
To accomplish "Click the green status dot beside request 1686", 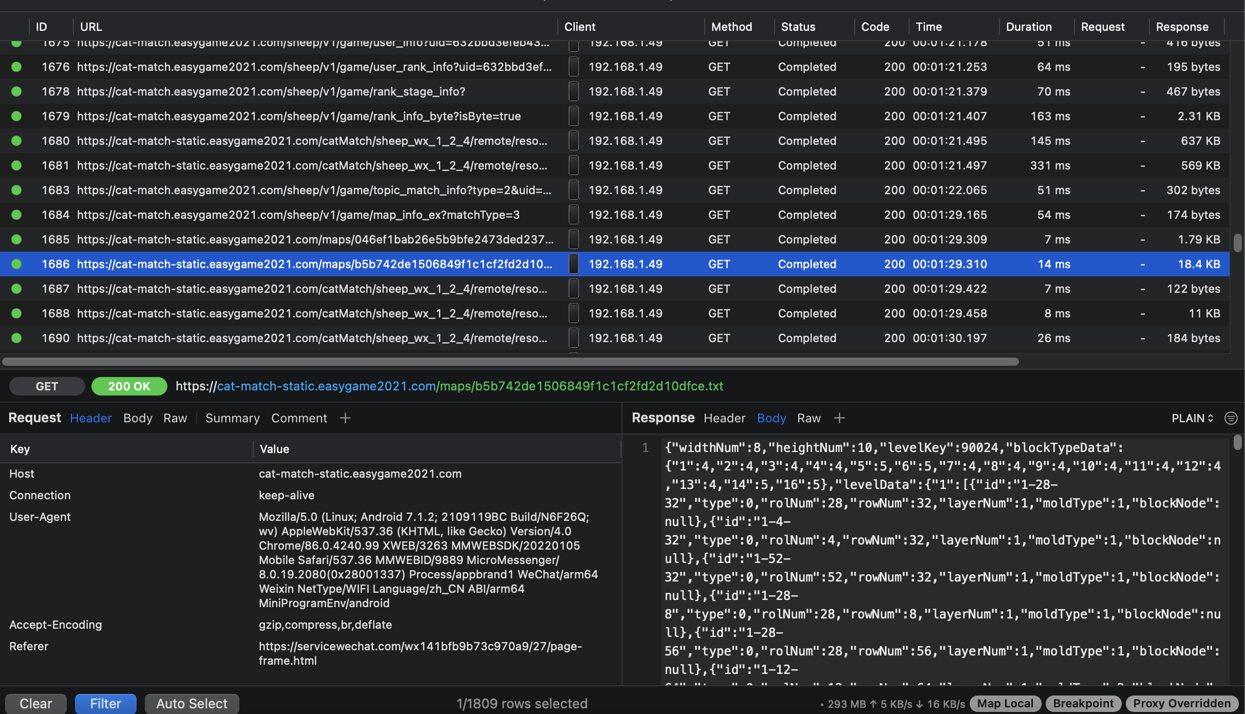I will coord(16,264).
